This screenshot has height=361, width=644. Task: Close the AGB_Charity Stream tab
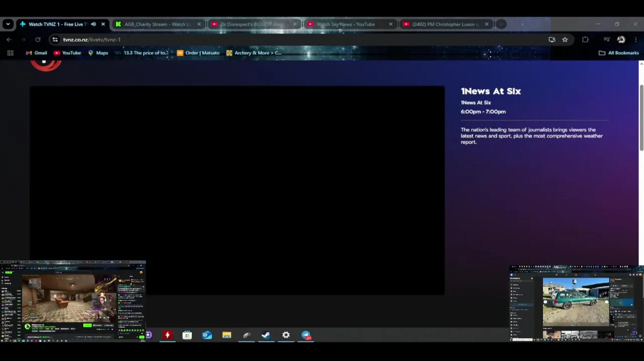click(199, 24)
